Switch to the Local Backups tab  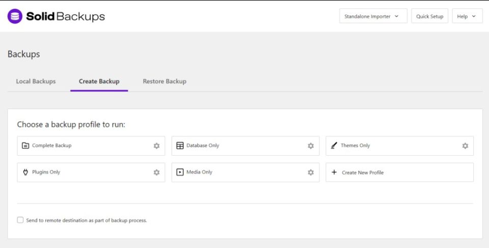click(36, 82)
